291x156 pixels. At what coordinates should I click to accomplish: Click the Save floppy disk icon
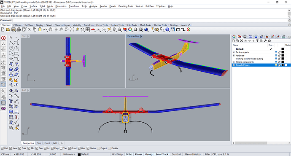click(x=13, y=30)
